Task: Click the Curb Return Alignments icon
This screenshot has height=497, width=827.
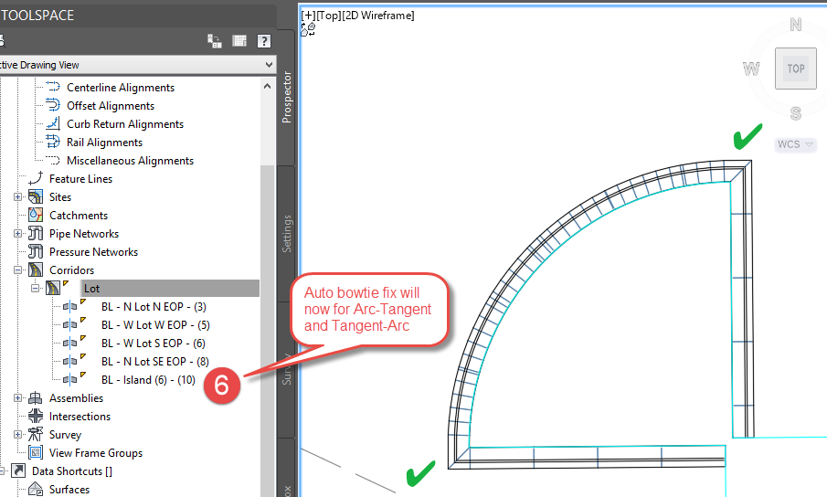Action: [x=53, y=123]
